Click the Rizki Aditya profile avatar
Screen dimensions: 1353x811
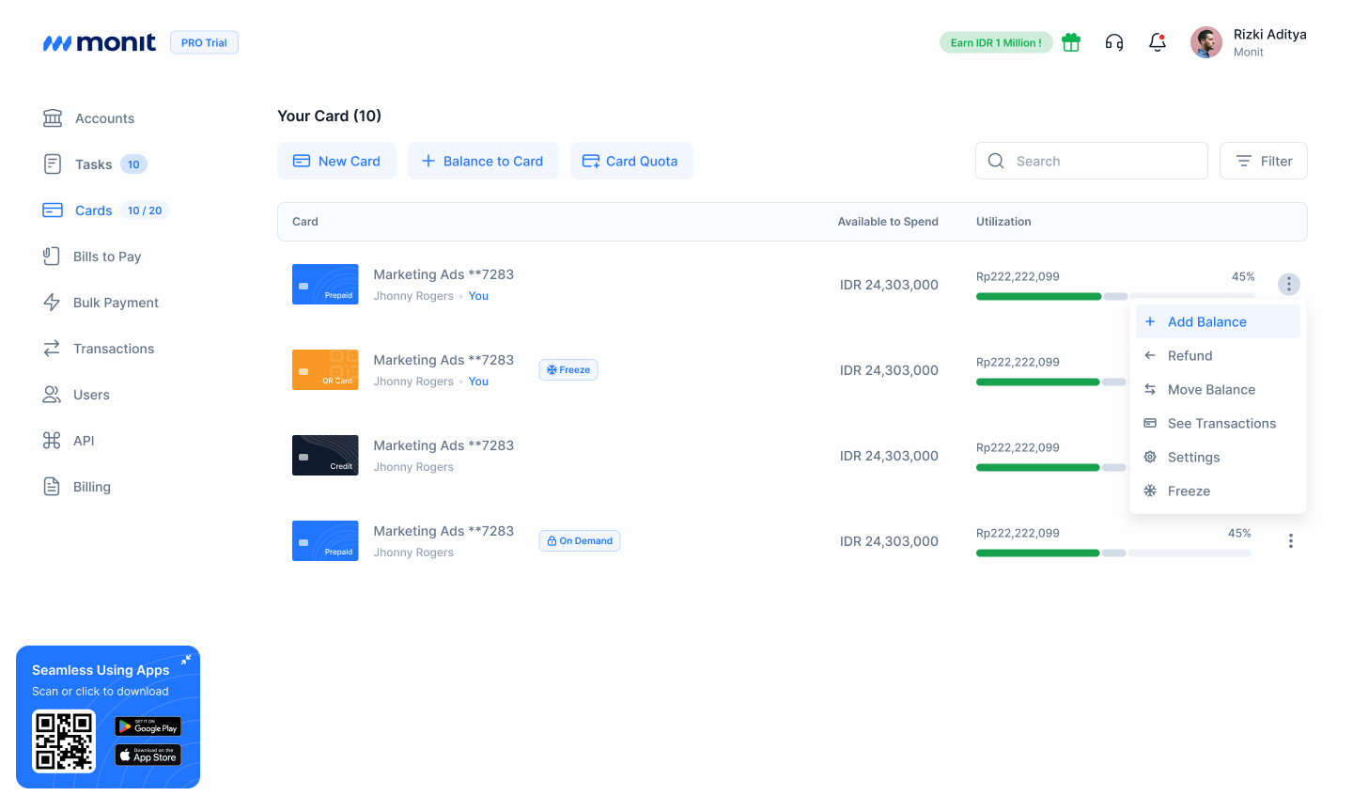tap(1206, 42)
